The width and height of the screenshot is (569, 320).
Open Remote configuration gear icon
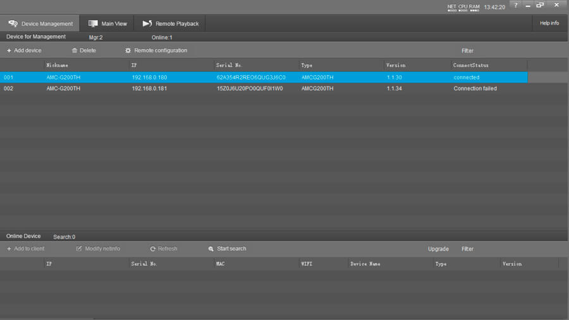(128, 50)
